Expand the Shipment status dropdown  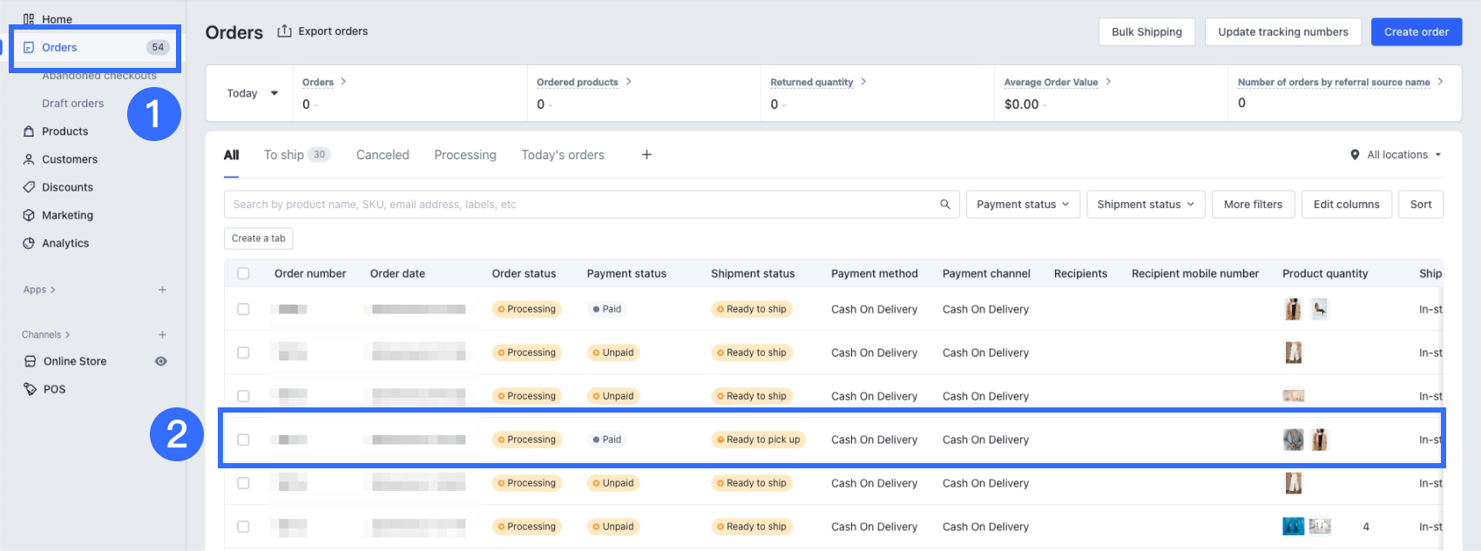(1146, 205)
